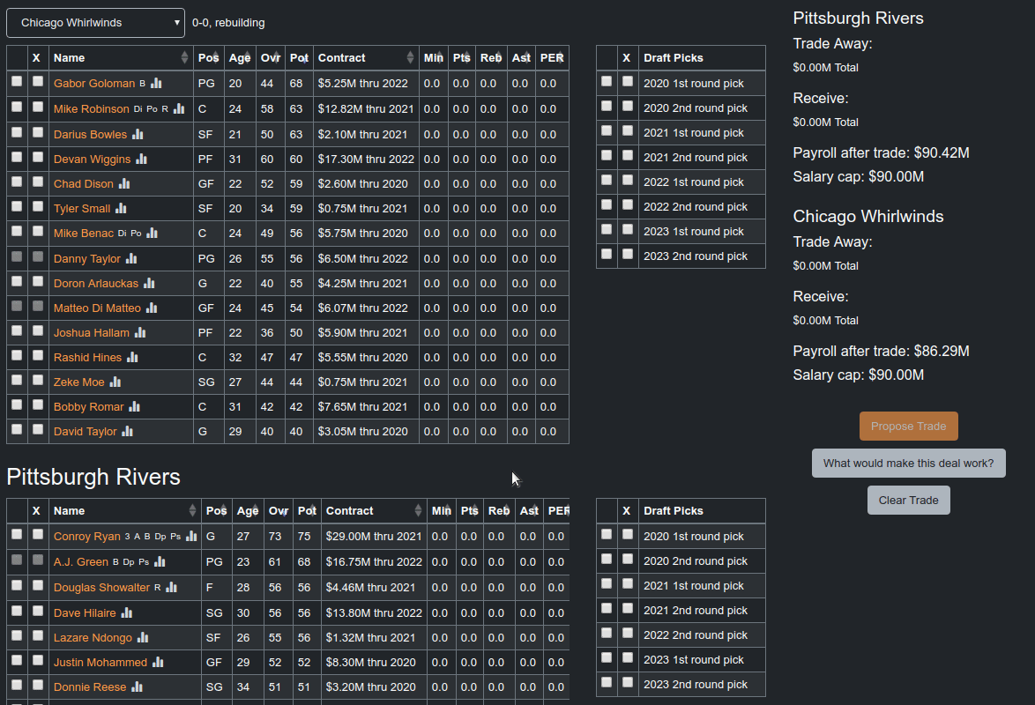Sort Chicago roster by Name column
Screen dimensions: 1035x705
pyautogui.click(x=121, y=58)
